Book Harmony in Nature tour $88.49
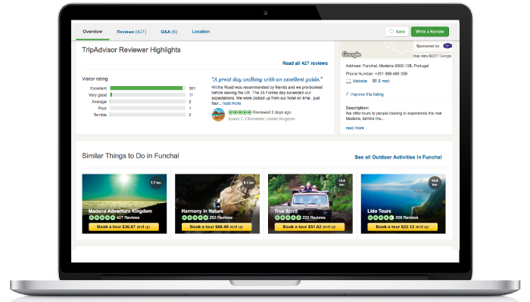Viewport: 530px width, 302px height. (x=217, y=226)
